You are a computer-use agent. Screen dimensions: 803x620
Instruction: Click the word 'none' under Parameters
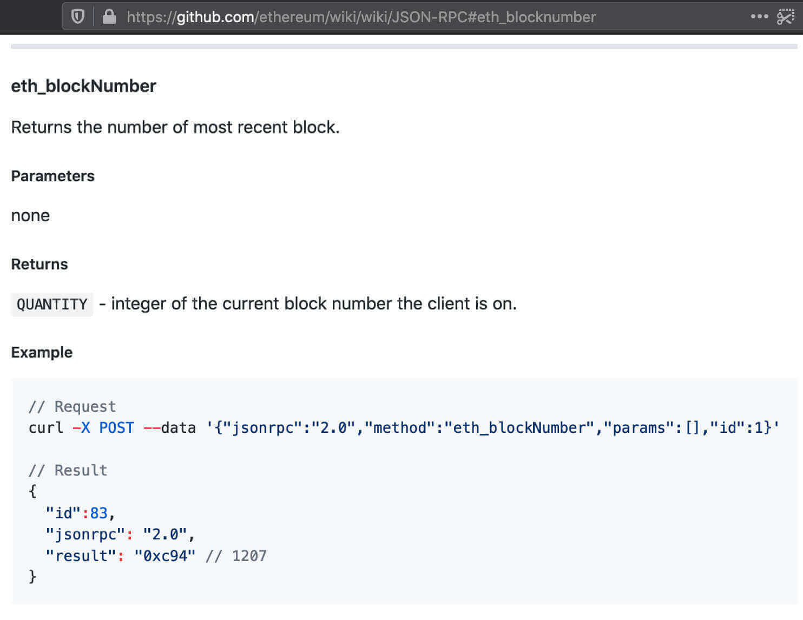[x=30, y=215]
